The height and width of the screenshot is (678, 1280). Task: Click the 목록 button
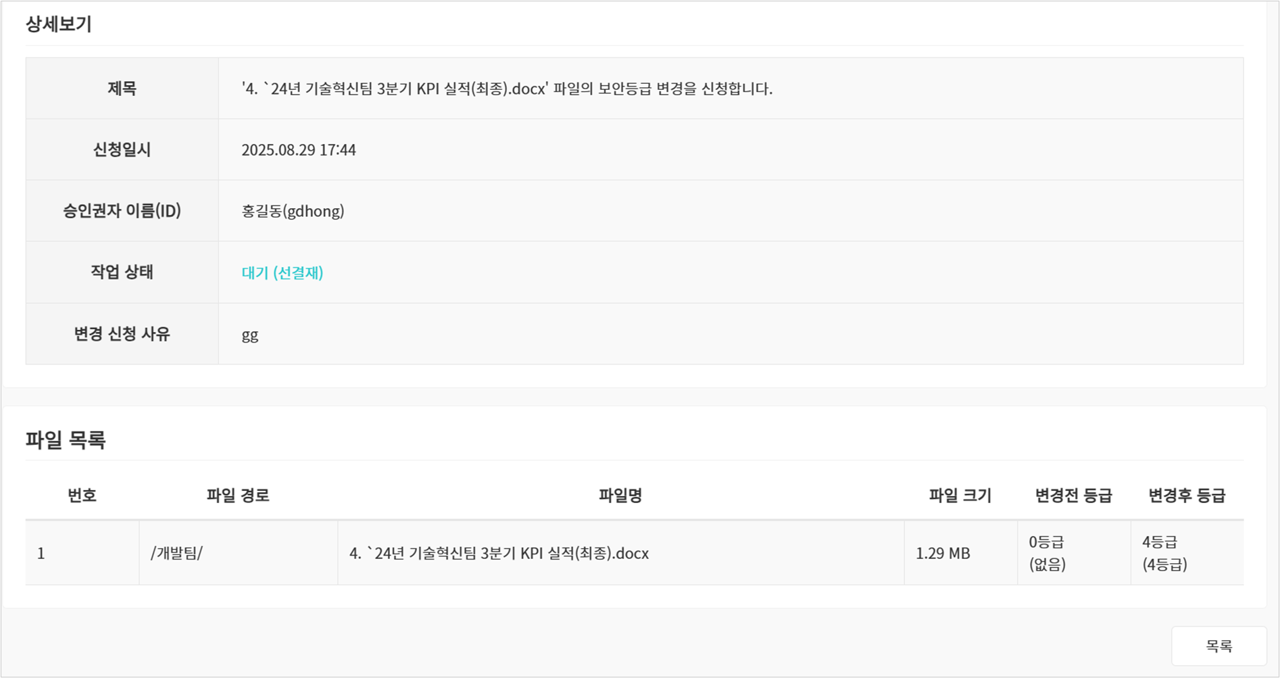[x=1219, y=646]
